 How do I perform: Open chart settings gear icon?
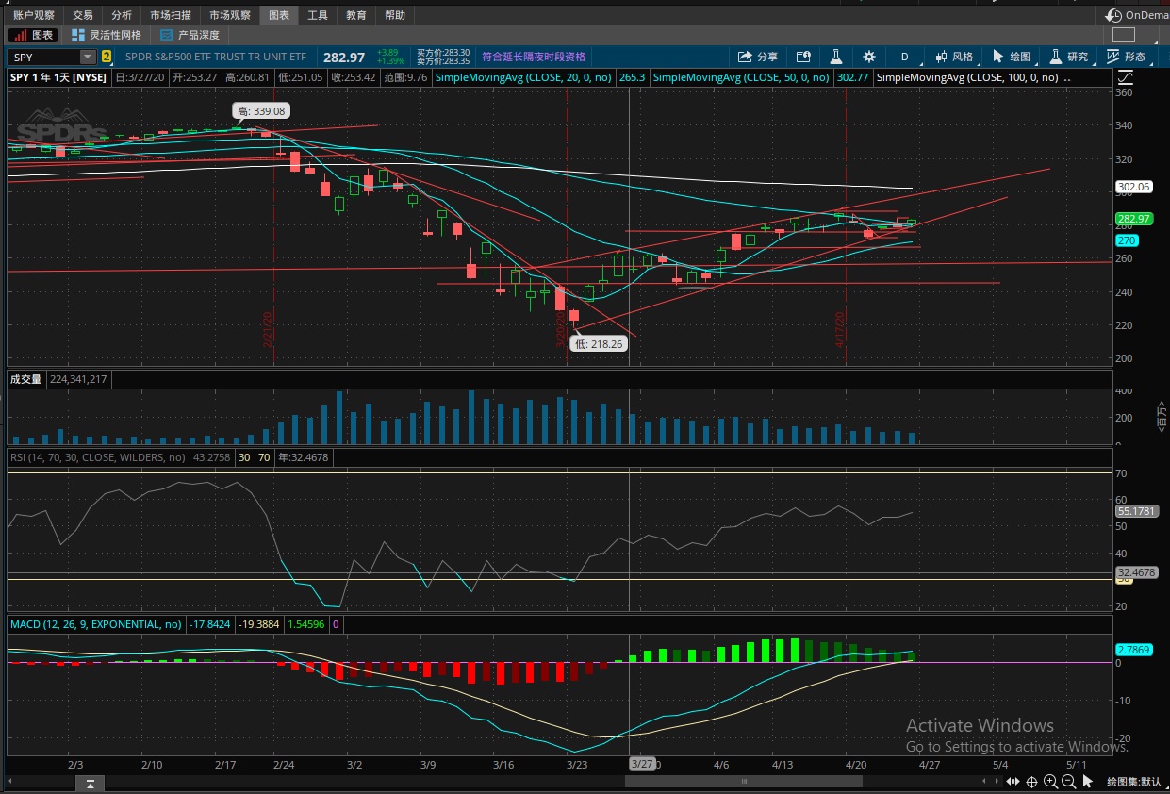coord(868,57)
